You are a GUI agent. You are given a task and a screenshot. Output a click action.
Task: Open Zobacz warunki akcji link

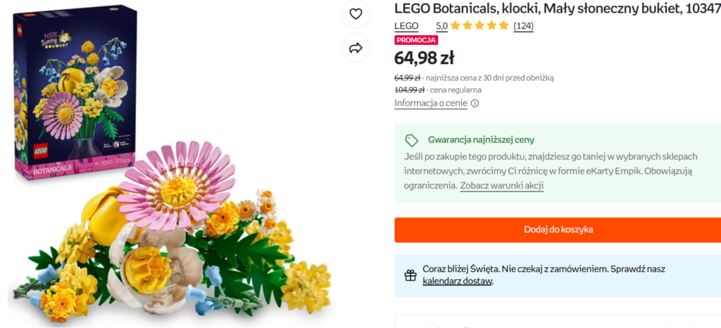point(501,185)
